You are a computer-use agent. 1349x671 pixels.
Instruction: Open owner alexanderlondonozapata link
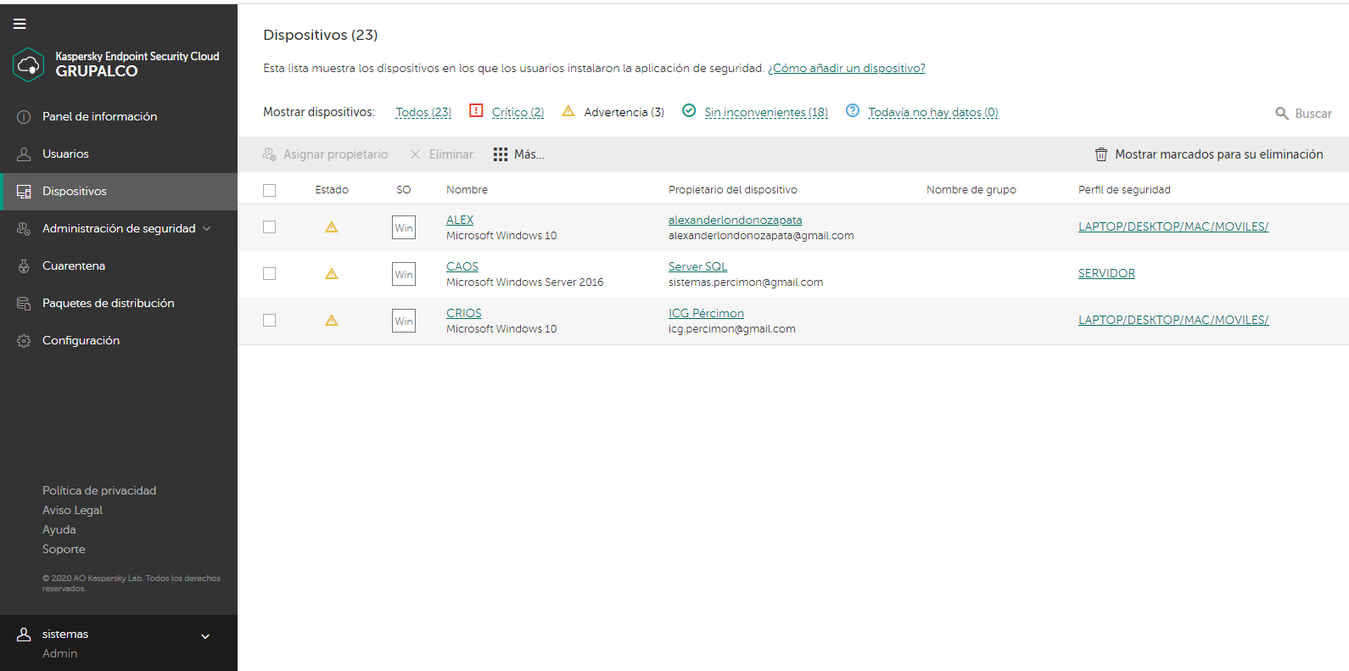tap(736, 220)
